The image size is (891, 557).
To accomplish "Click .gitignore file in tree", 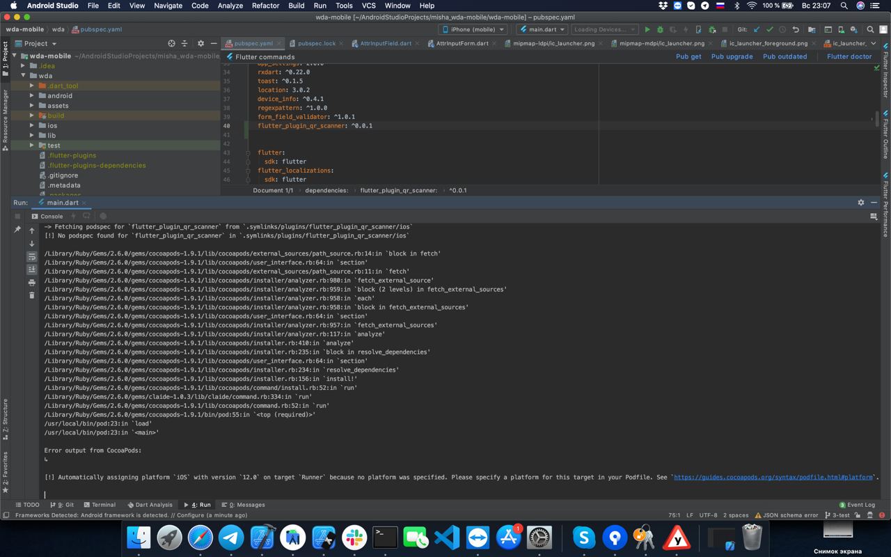I will point(63,175).
